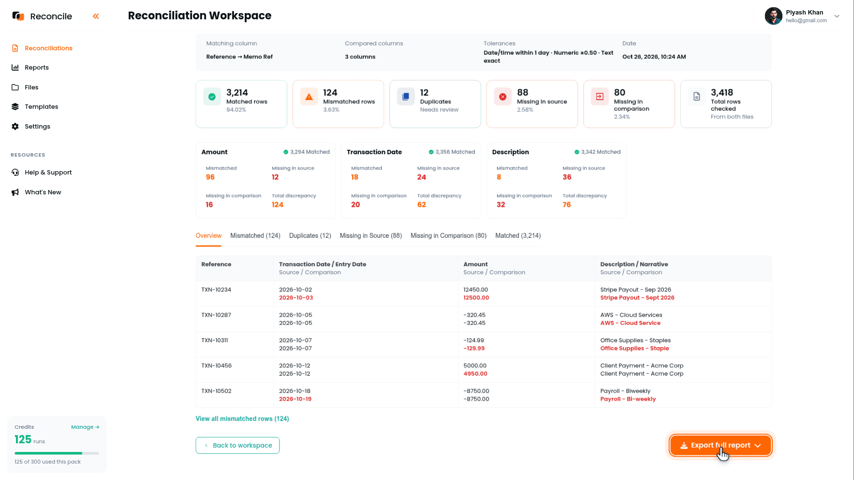The height and width of the screenshot is (480, 854).
Task: Click the Mismatched rows warning triangle icon
Action: coord(309,97)
